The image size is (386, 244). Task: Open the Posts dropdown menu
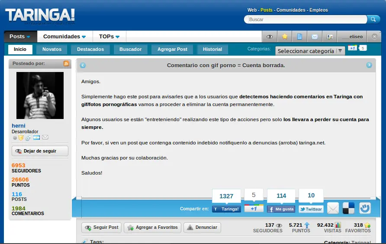pos(20,37)
